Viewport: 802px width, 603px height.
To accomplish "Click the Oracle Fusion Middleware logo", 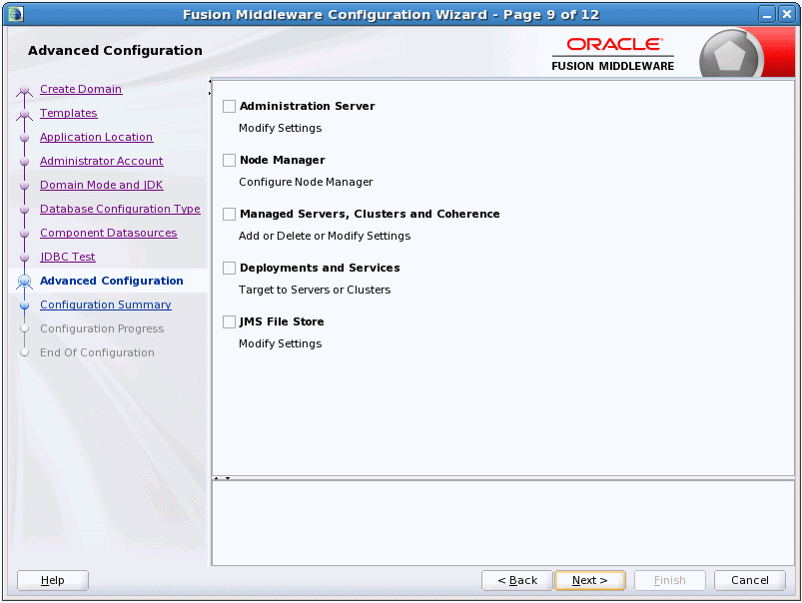I will [x=613, y=54].
